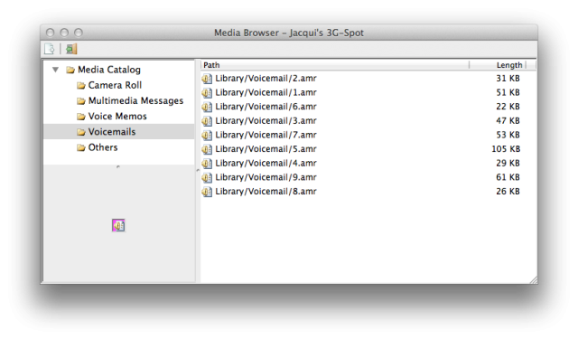
Task: Click the export file toolbar icon
Action: coord(50,49)
